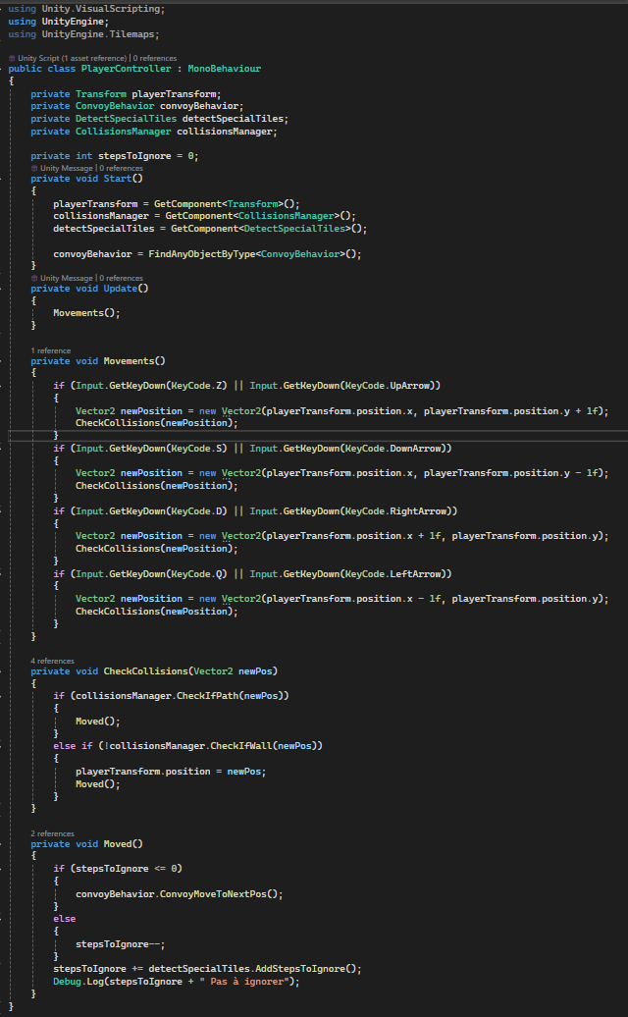Click the PlayerController class name
The width and height of the screenshot is (628, 1017).
point(127,68)
